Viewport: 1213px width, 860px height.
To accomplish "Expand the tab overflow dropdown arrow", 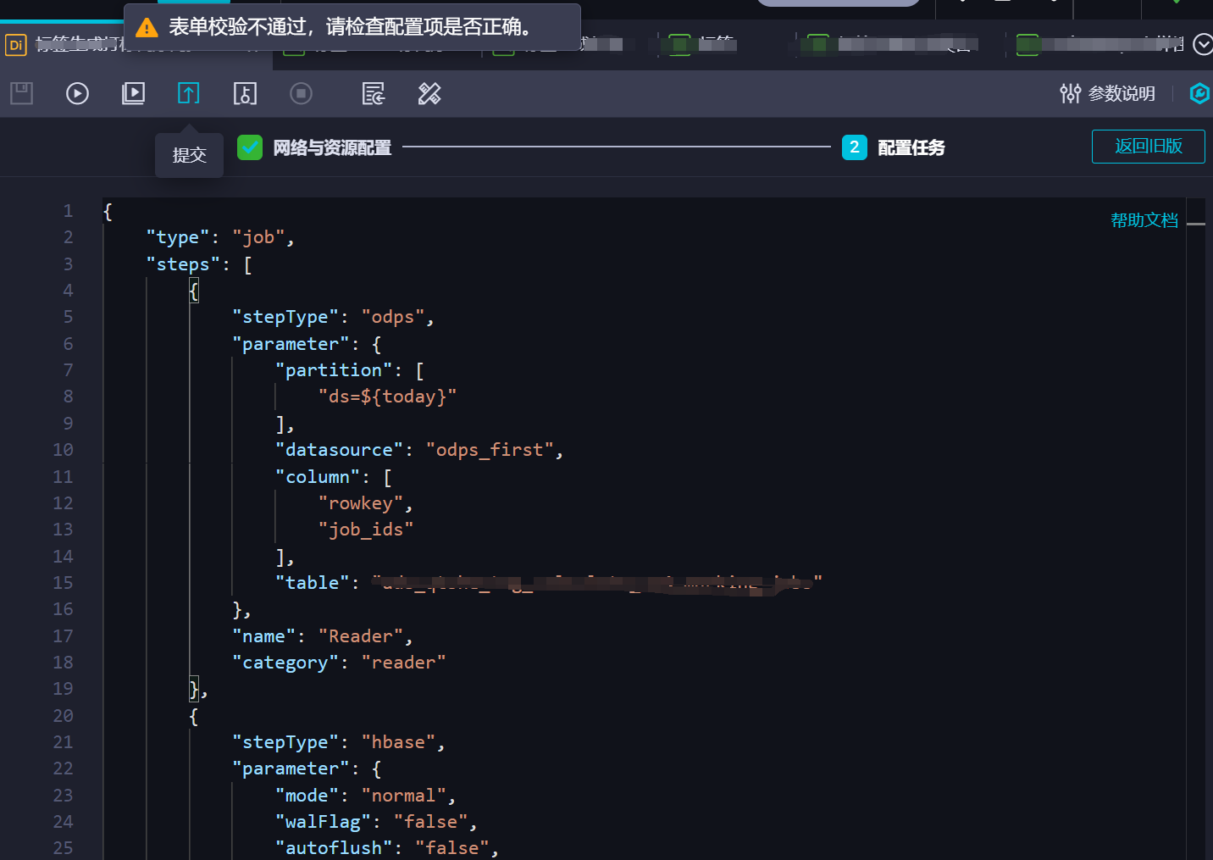I will click(x=1202, y=44).
